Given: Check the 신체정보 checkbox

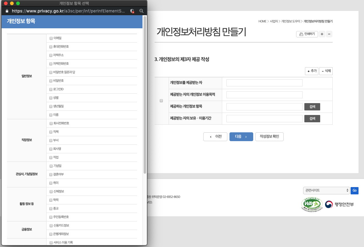Looking at the screenshot, I should point(51,192).
